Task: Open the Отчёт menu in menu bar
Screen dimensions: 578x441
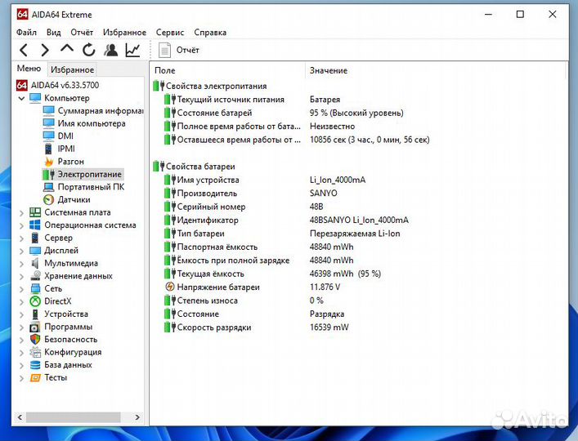Action: (82, 33)
